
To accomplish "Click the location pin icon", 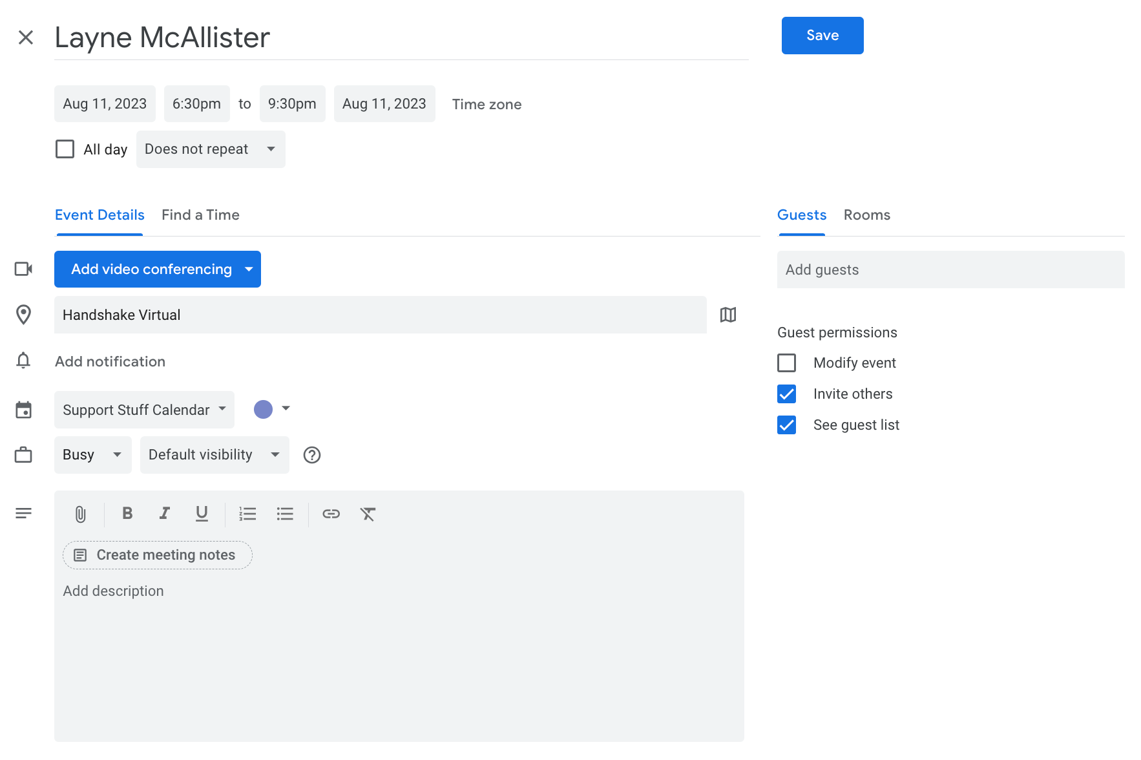I will point(23,315).
